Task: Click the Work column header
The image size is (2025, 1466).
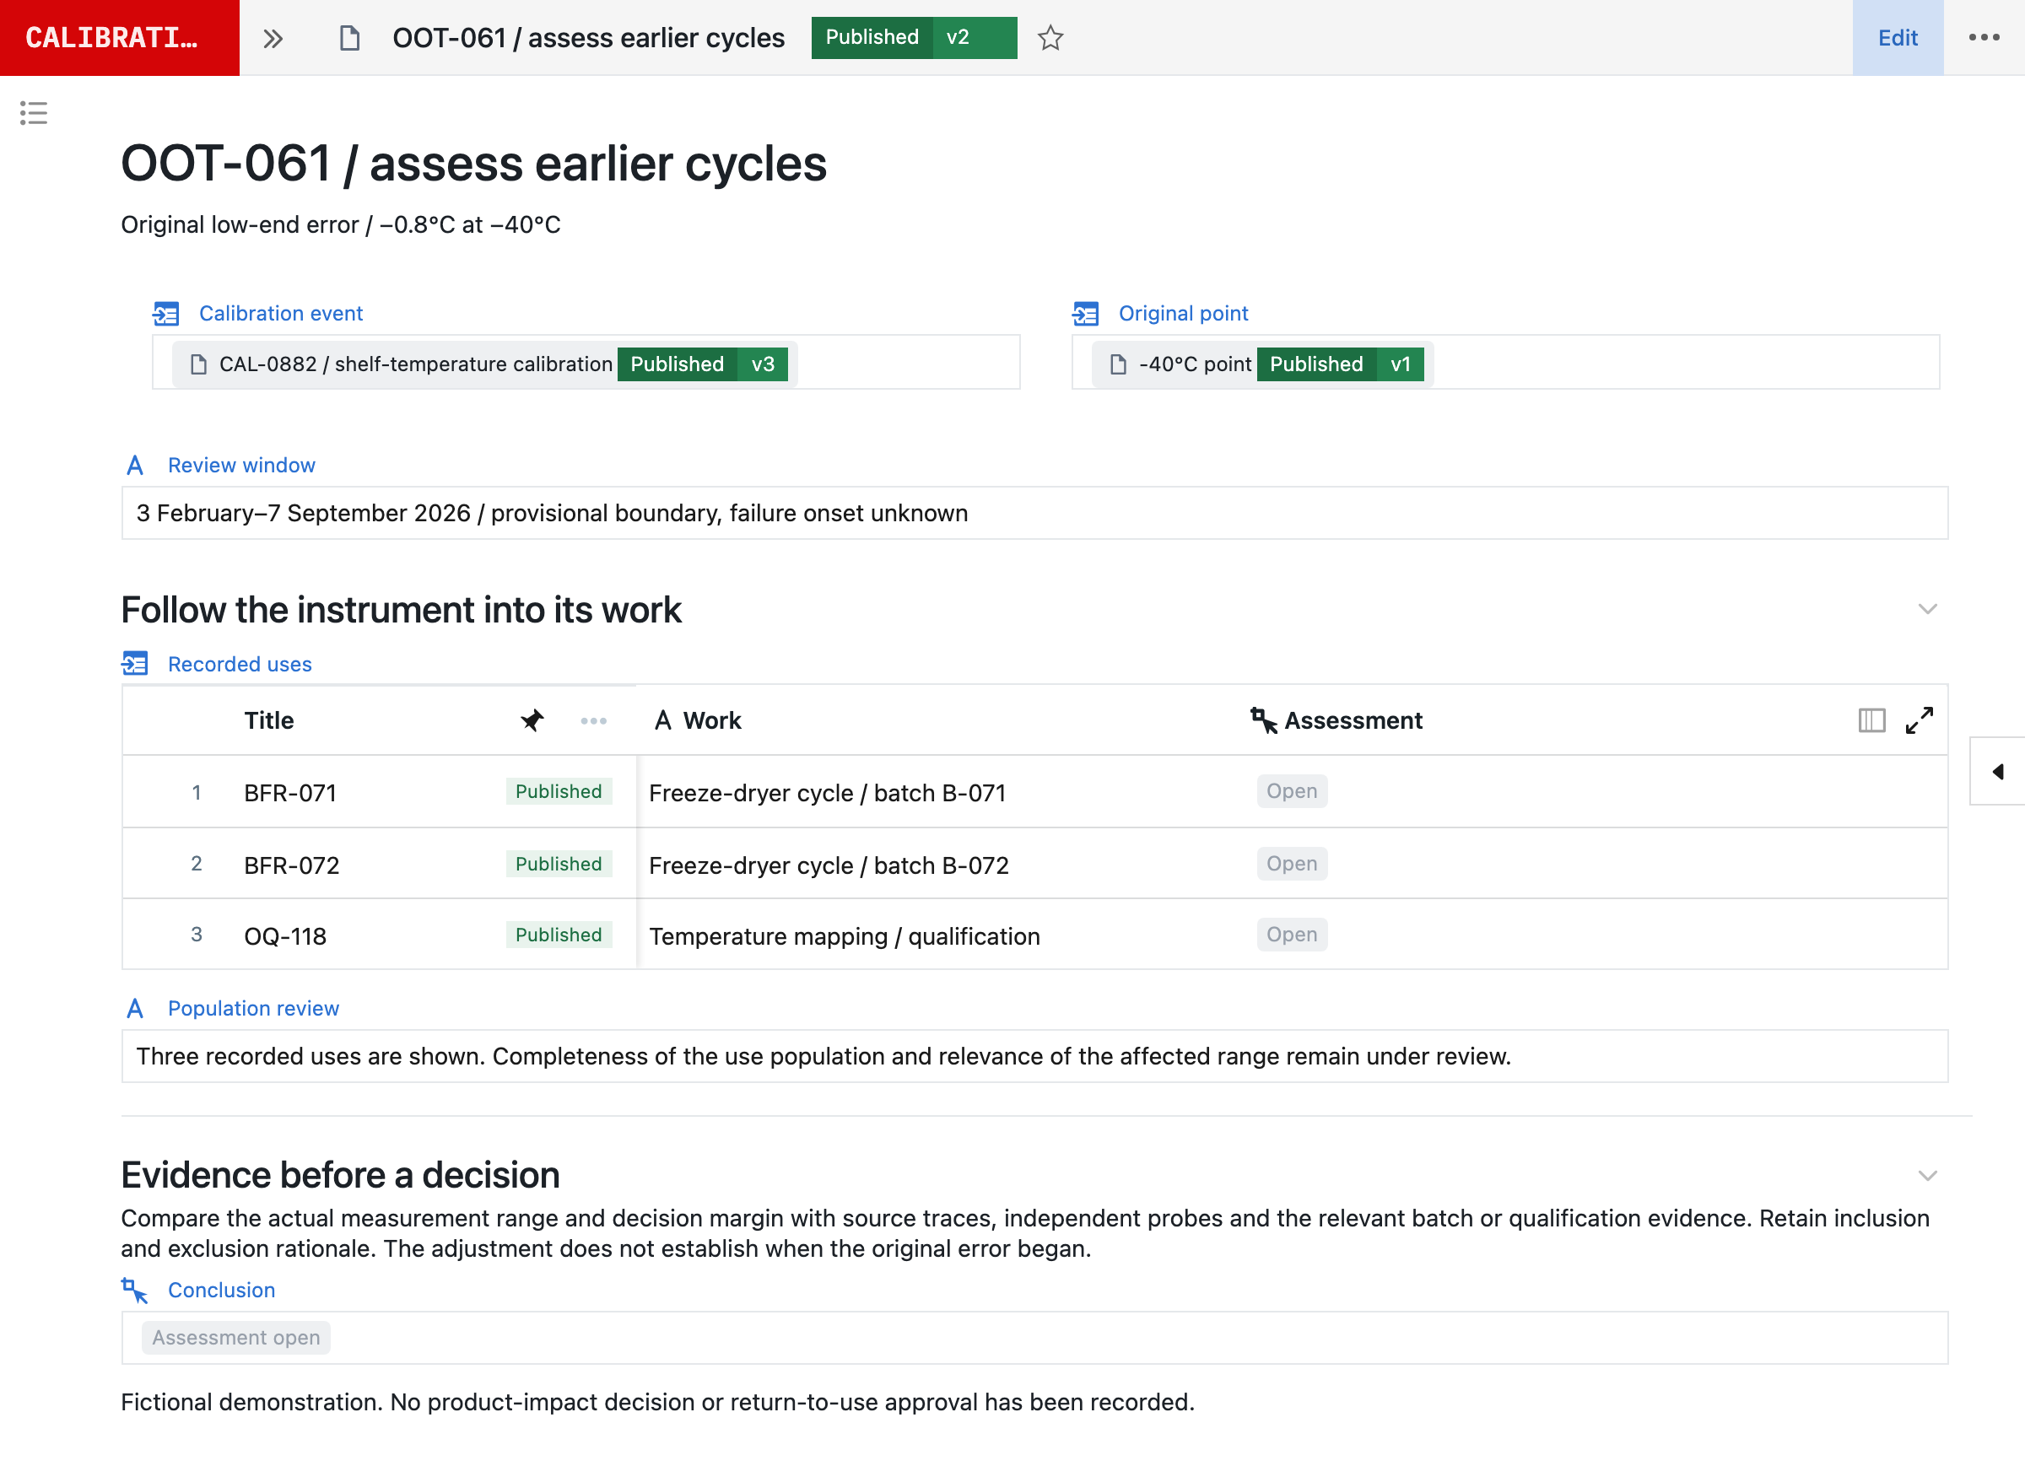Action: click(711, 720)
